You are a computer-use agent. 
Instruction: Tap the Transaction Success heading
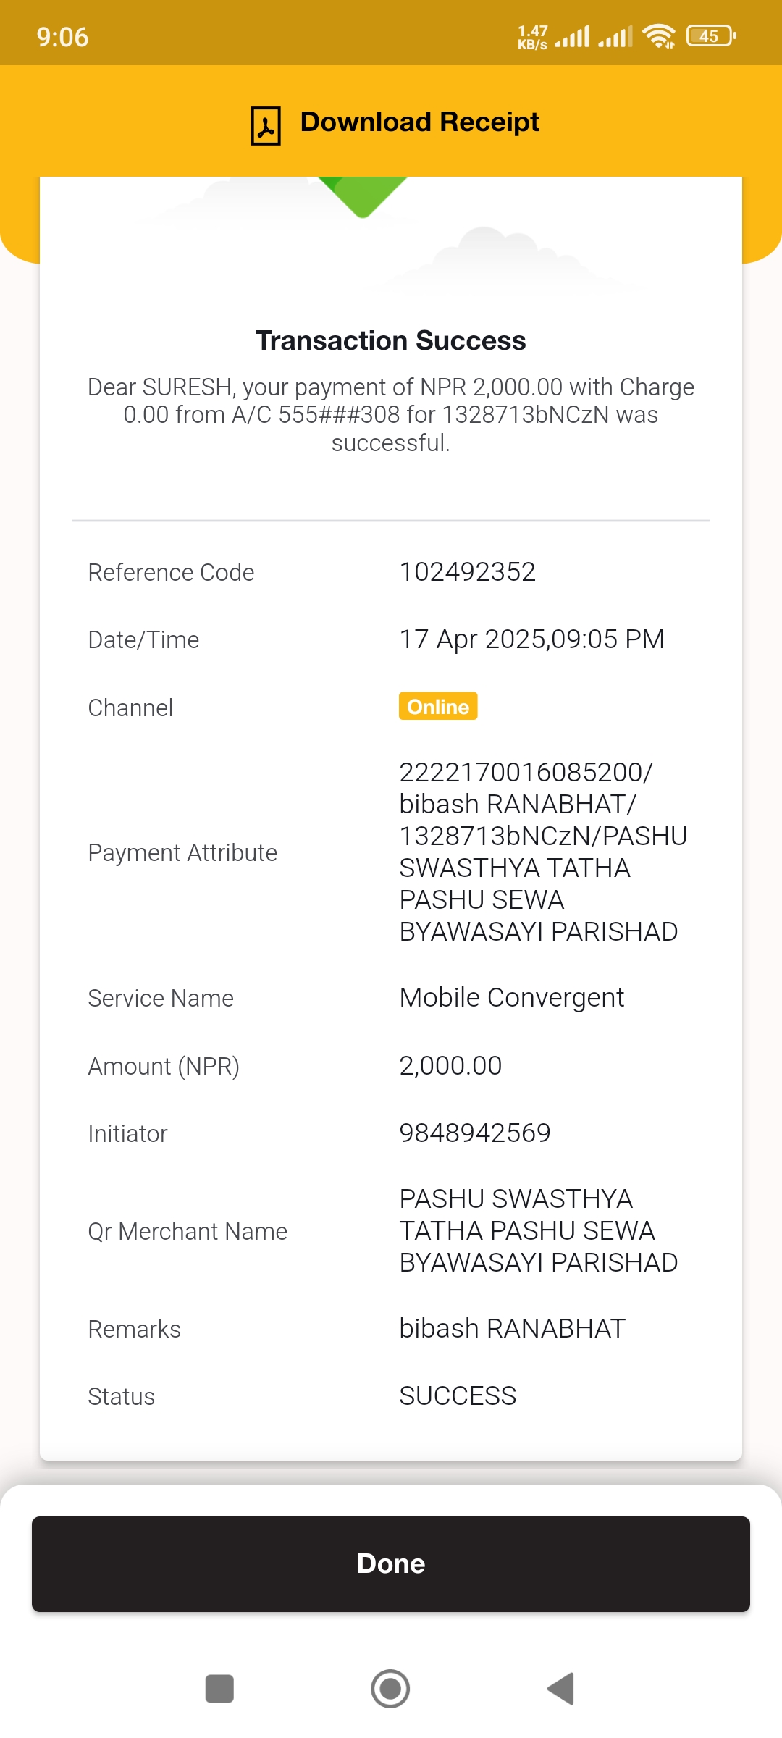391,340
